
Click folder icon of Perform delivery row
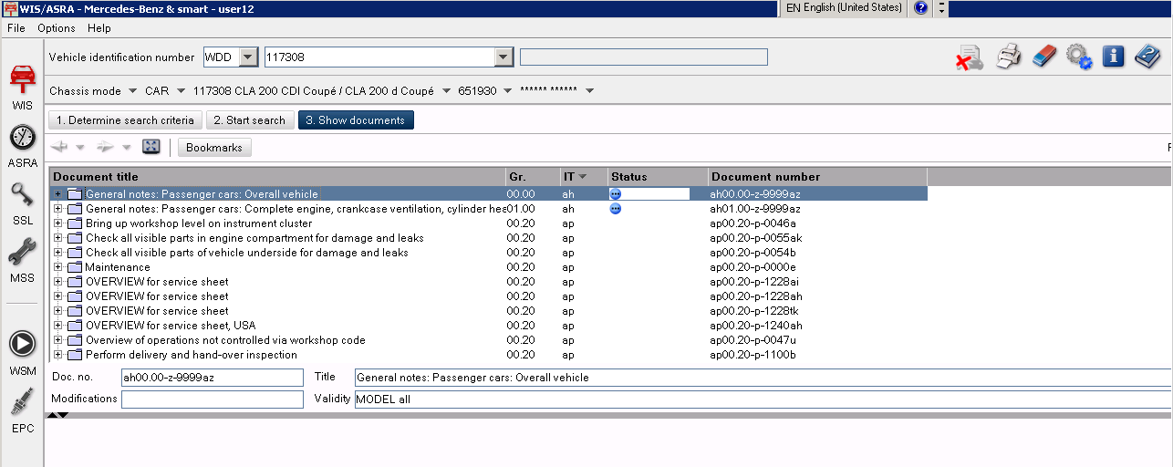(74, 355)
